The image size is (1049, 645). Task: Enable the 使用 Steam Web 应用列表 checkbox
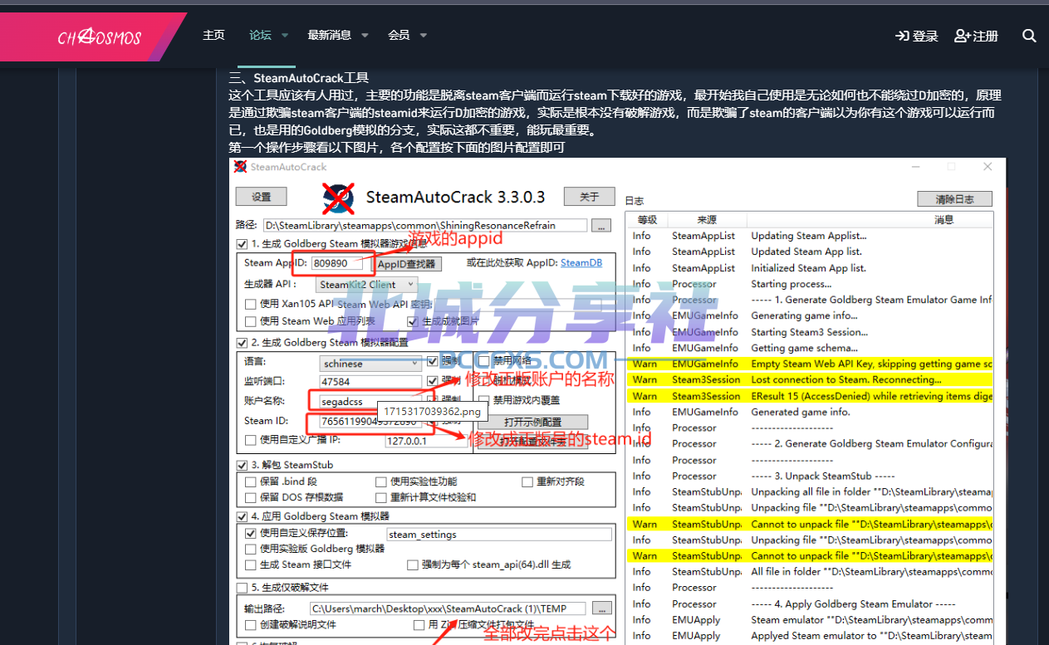coord(251,321)
